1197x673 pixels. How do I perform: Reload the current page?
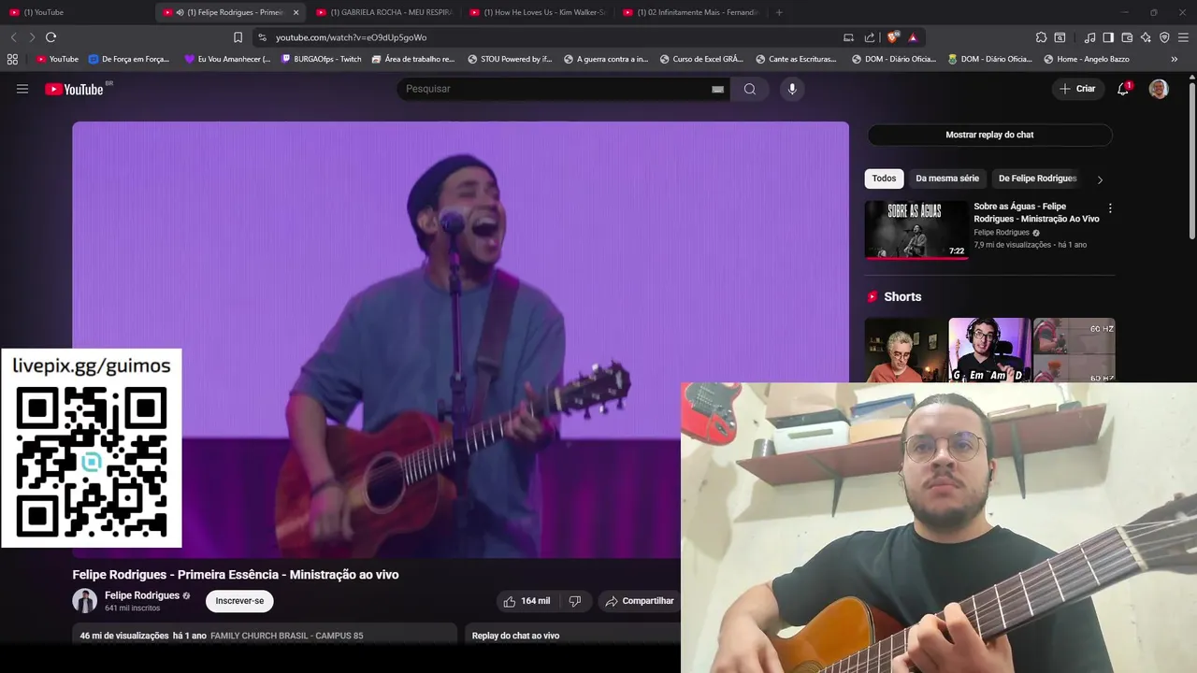click(x=50, y=37)
